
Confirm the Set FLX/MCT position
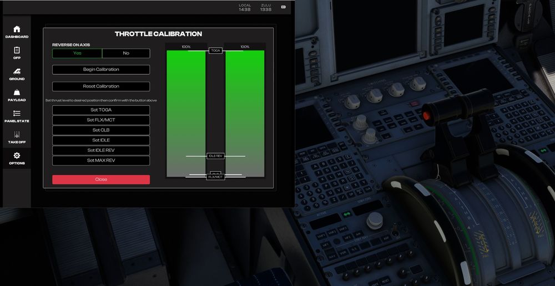[101, 120]
